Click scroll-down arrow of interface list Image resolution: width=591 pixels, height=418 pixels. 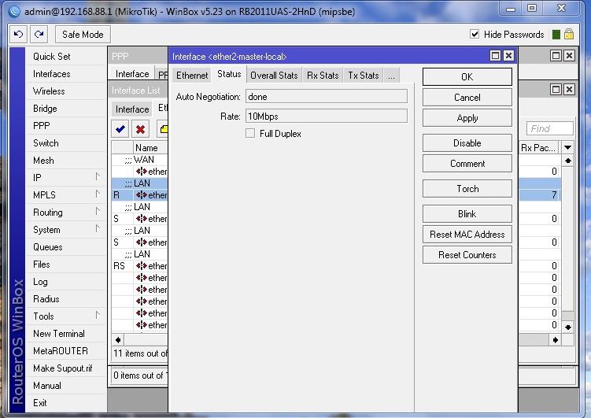tap(567, 327)
